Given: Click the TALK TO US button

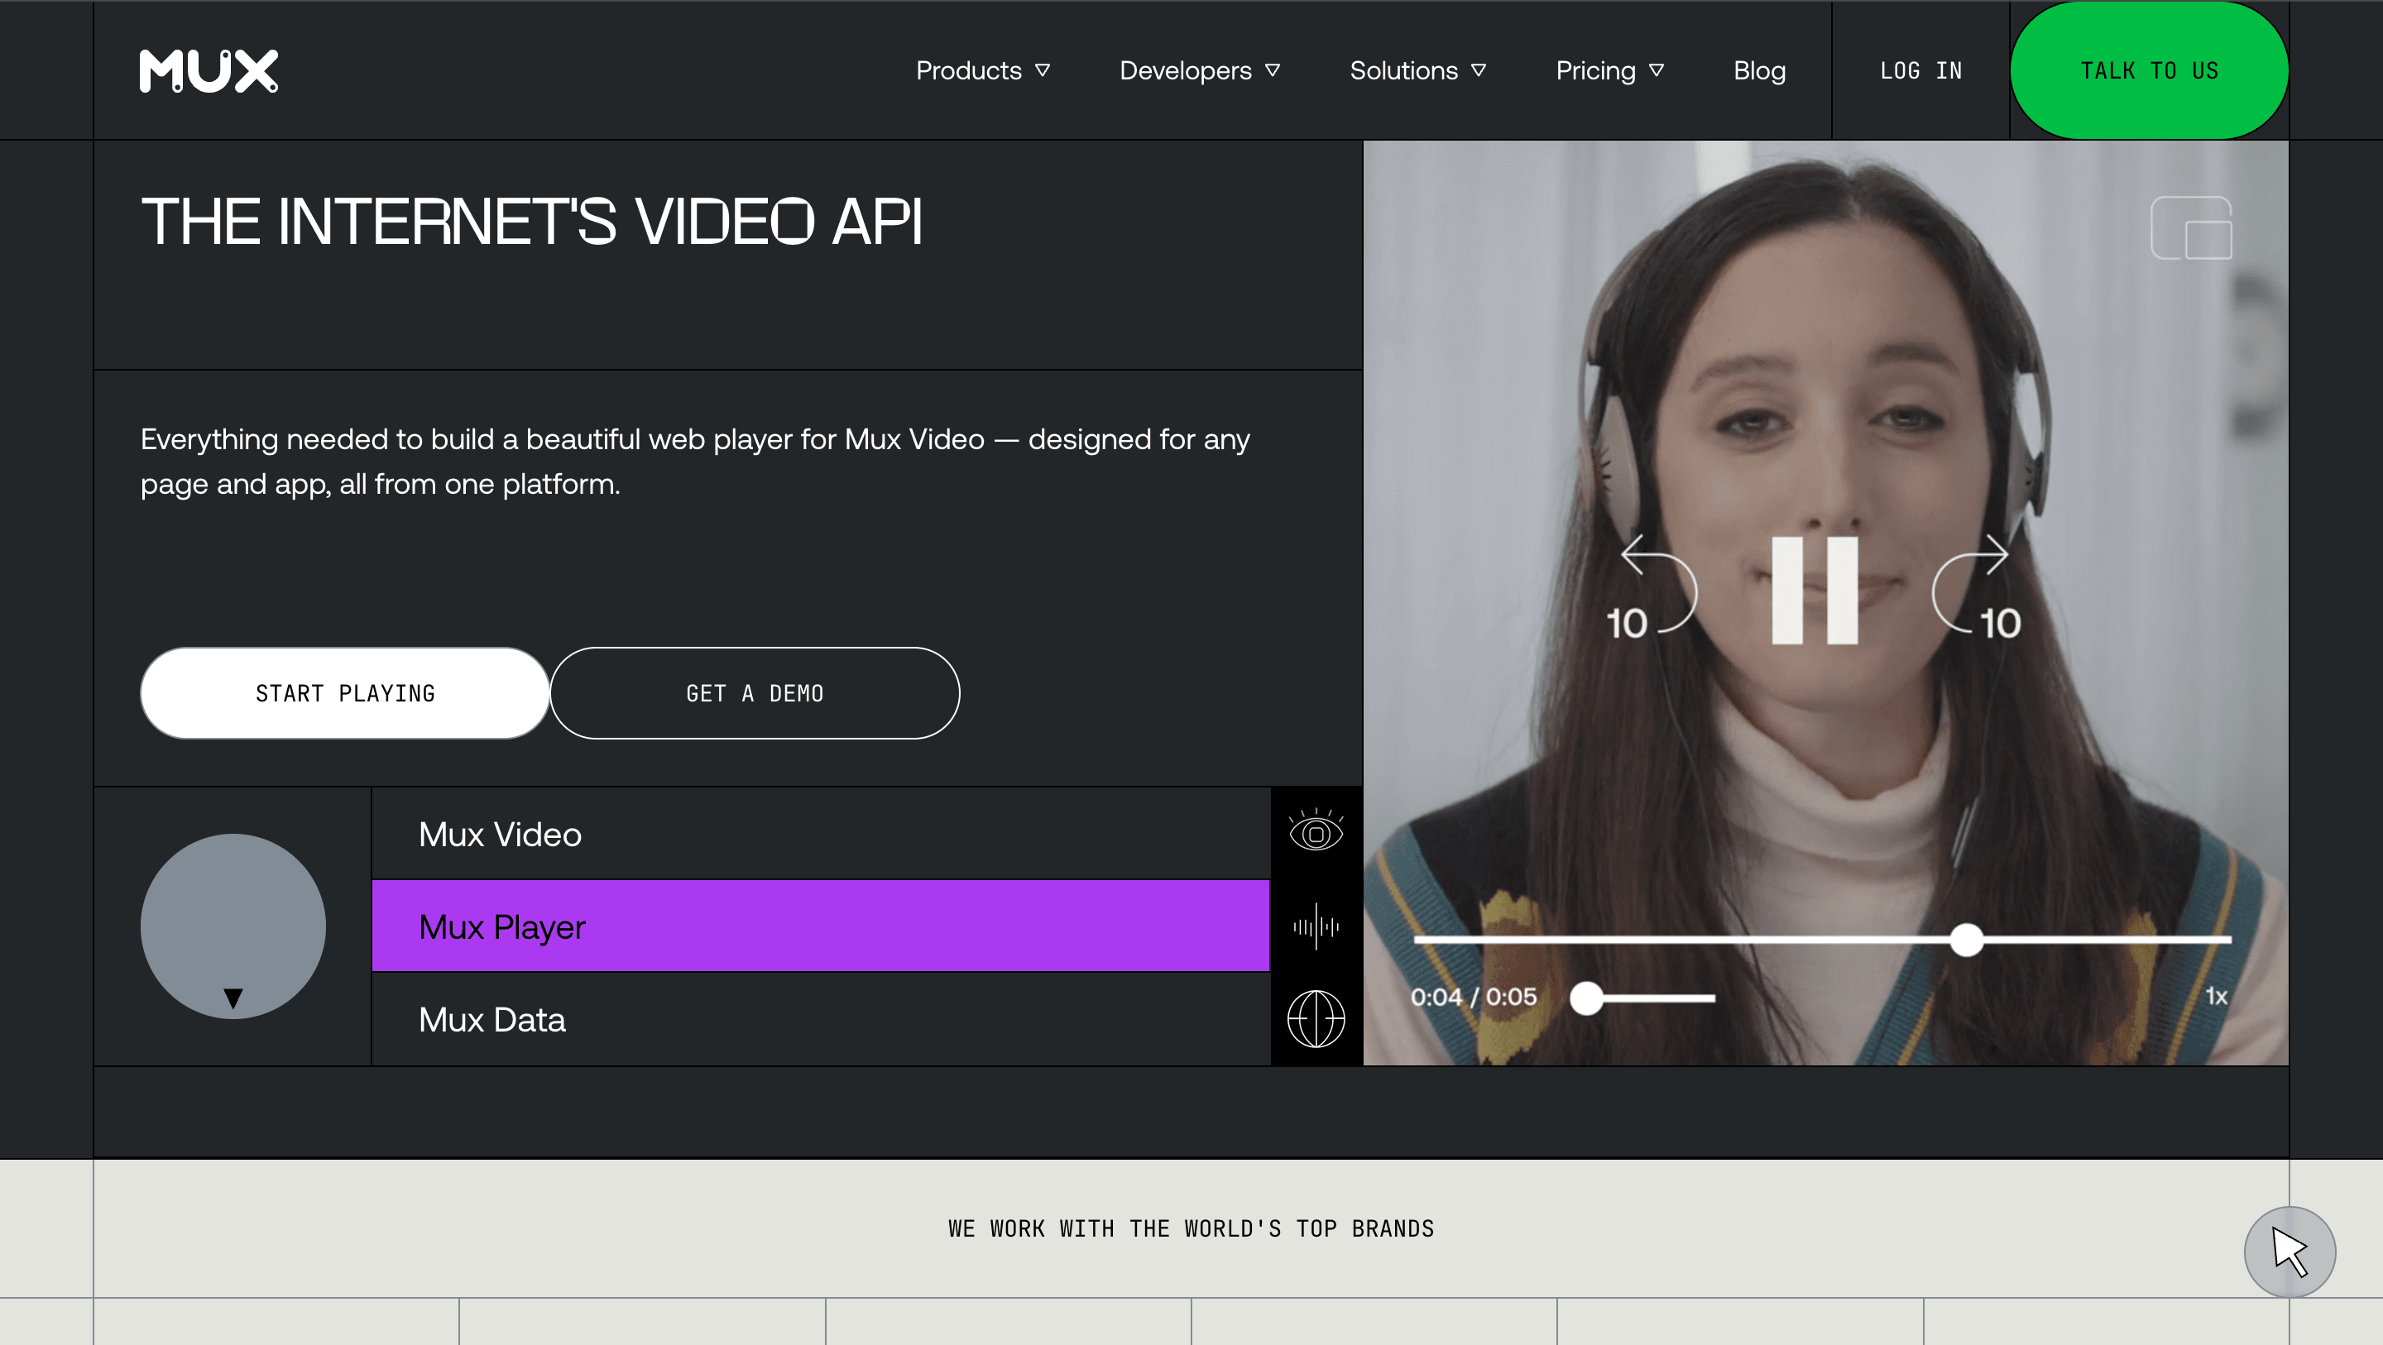Looking at the screenshot, I should coord(2149,70).
